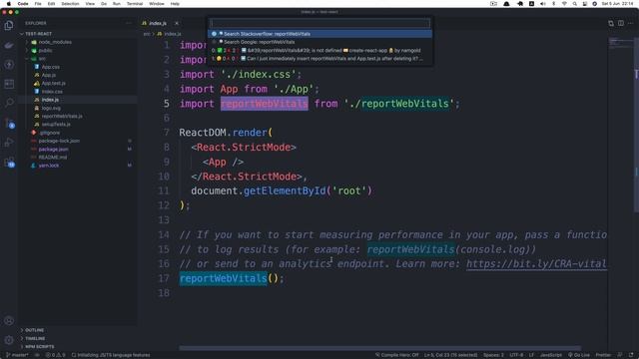
Task: Click Spotlight search icon in menu bar
Action: [575, 4]
